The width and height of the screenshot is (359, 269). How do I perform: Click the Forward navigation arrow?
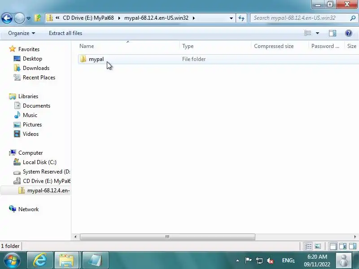pyautogui.click(x=19, y=18)
